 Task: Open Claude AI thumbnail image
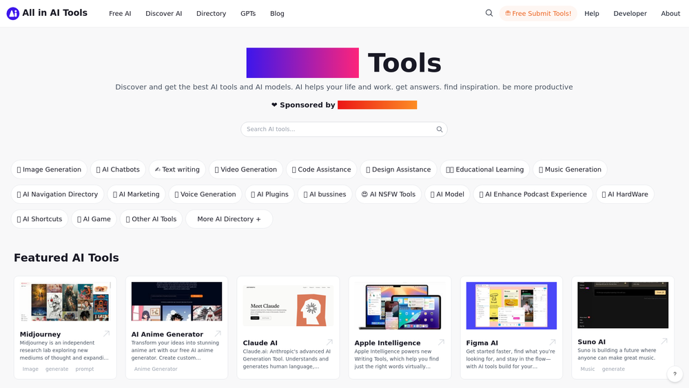288,306
